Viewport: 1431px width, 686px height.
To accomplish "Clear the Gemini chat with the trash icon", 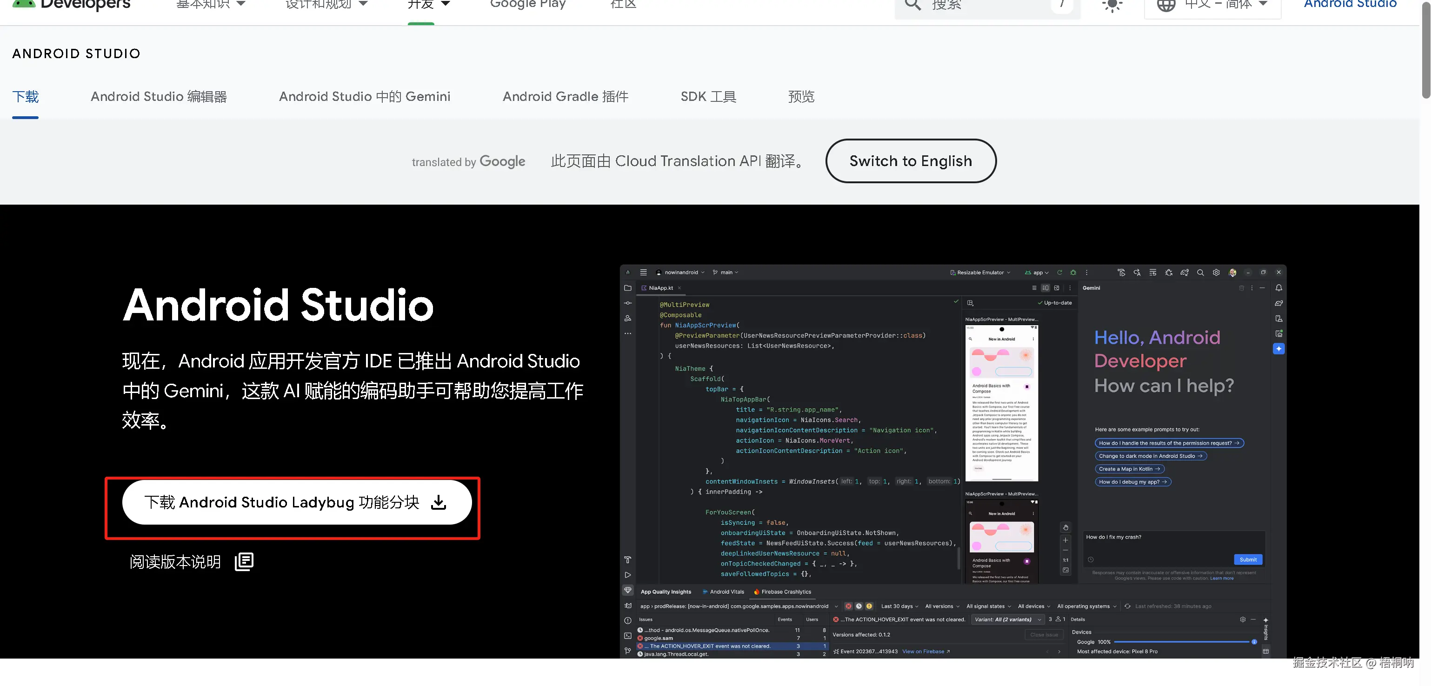I will [1242, 288].
